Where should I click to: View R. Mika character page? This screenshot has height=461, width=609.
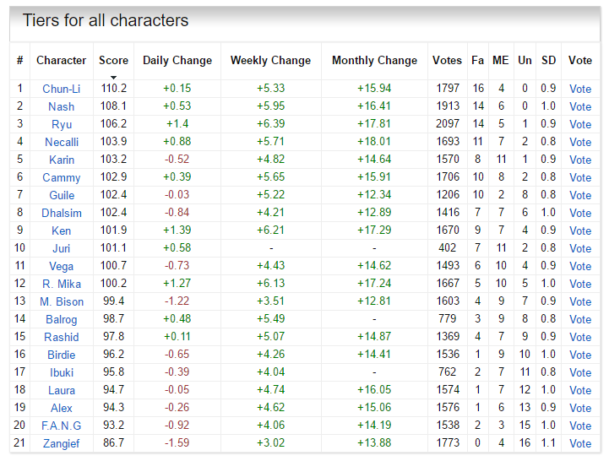pyautogui.click(x=61, y=284)
